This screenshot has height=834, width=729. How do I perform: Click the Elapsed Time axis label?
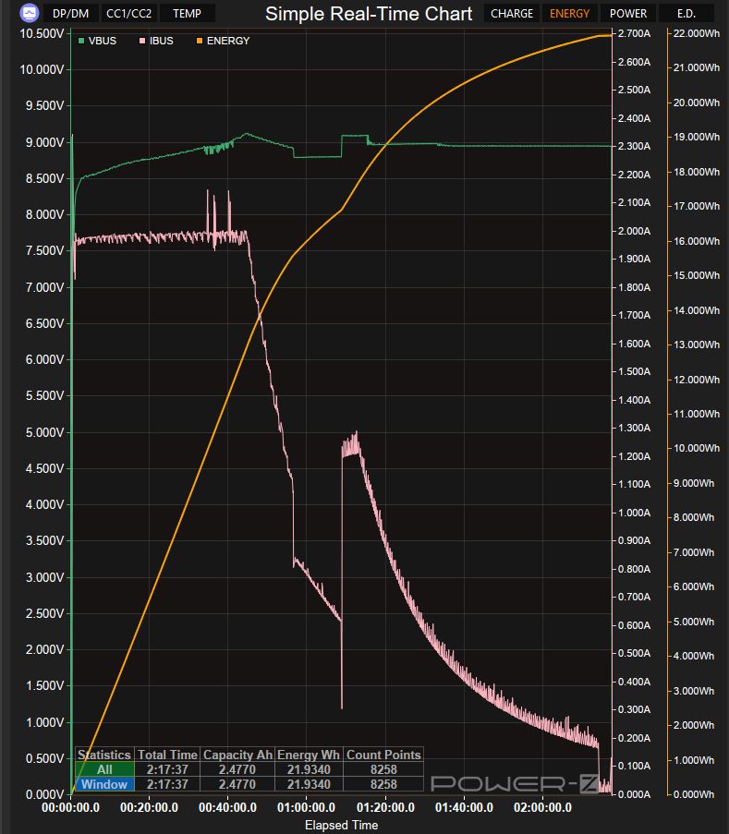pyautogui.click(x=341, y=825)
